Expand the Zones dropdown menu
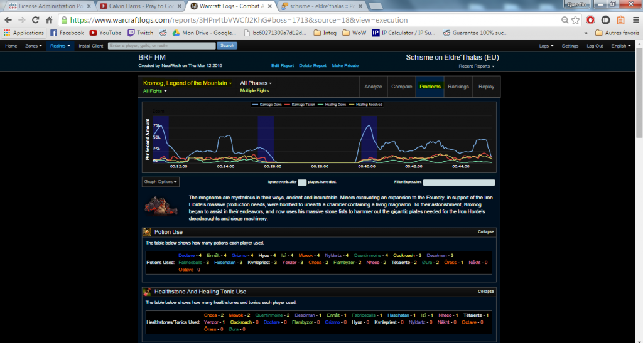The height and width of the screenshot is (343, 643). (x=33, y=46)
